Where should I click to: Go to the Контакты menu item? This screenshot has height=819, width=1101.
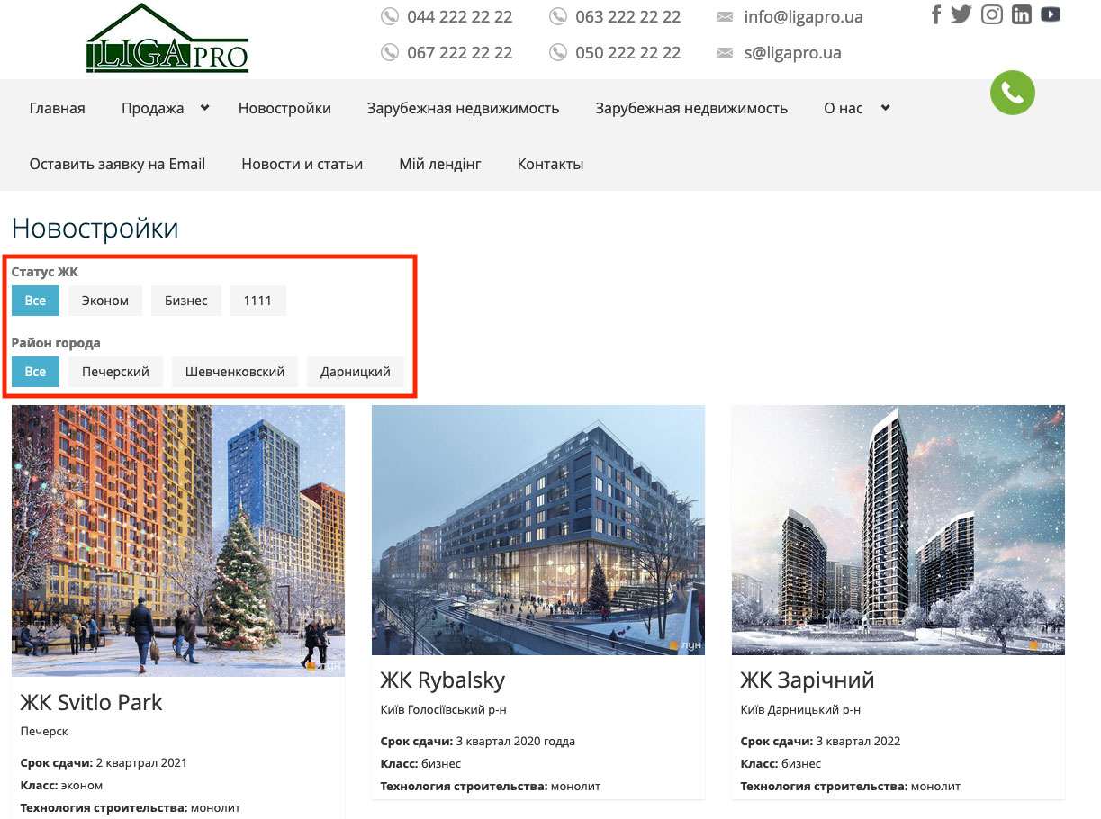(550, 164)
